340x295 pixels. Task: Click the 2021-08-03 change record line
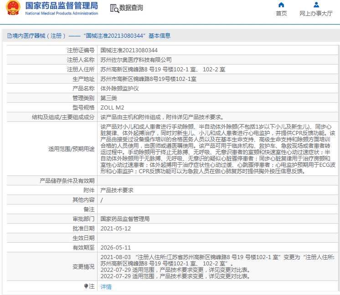217,260
